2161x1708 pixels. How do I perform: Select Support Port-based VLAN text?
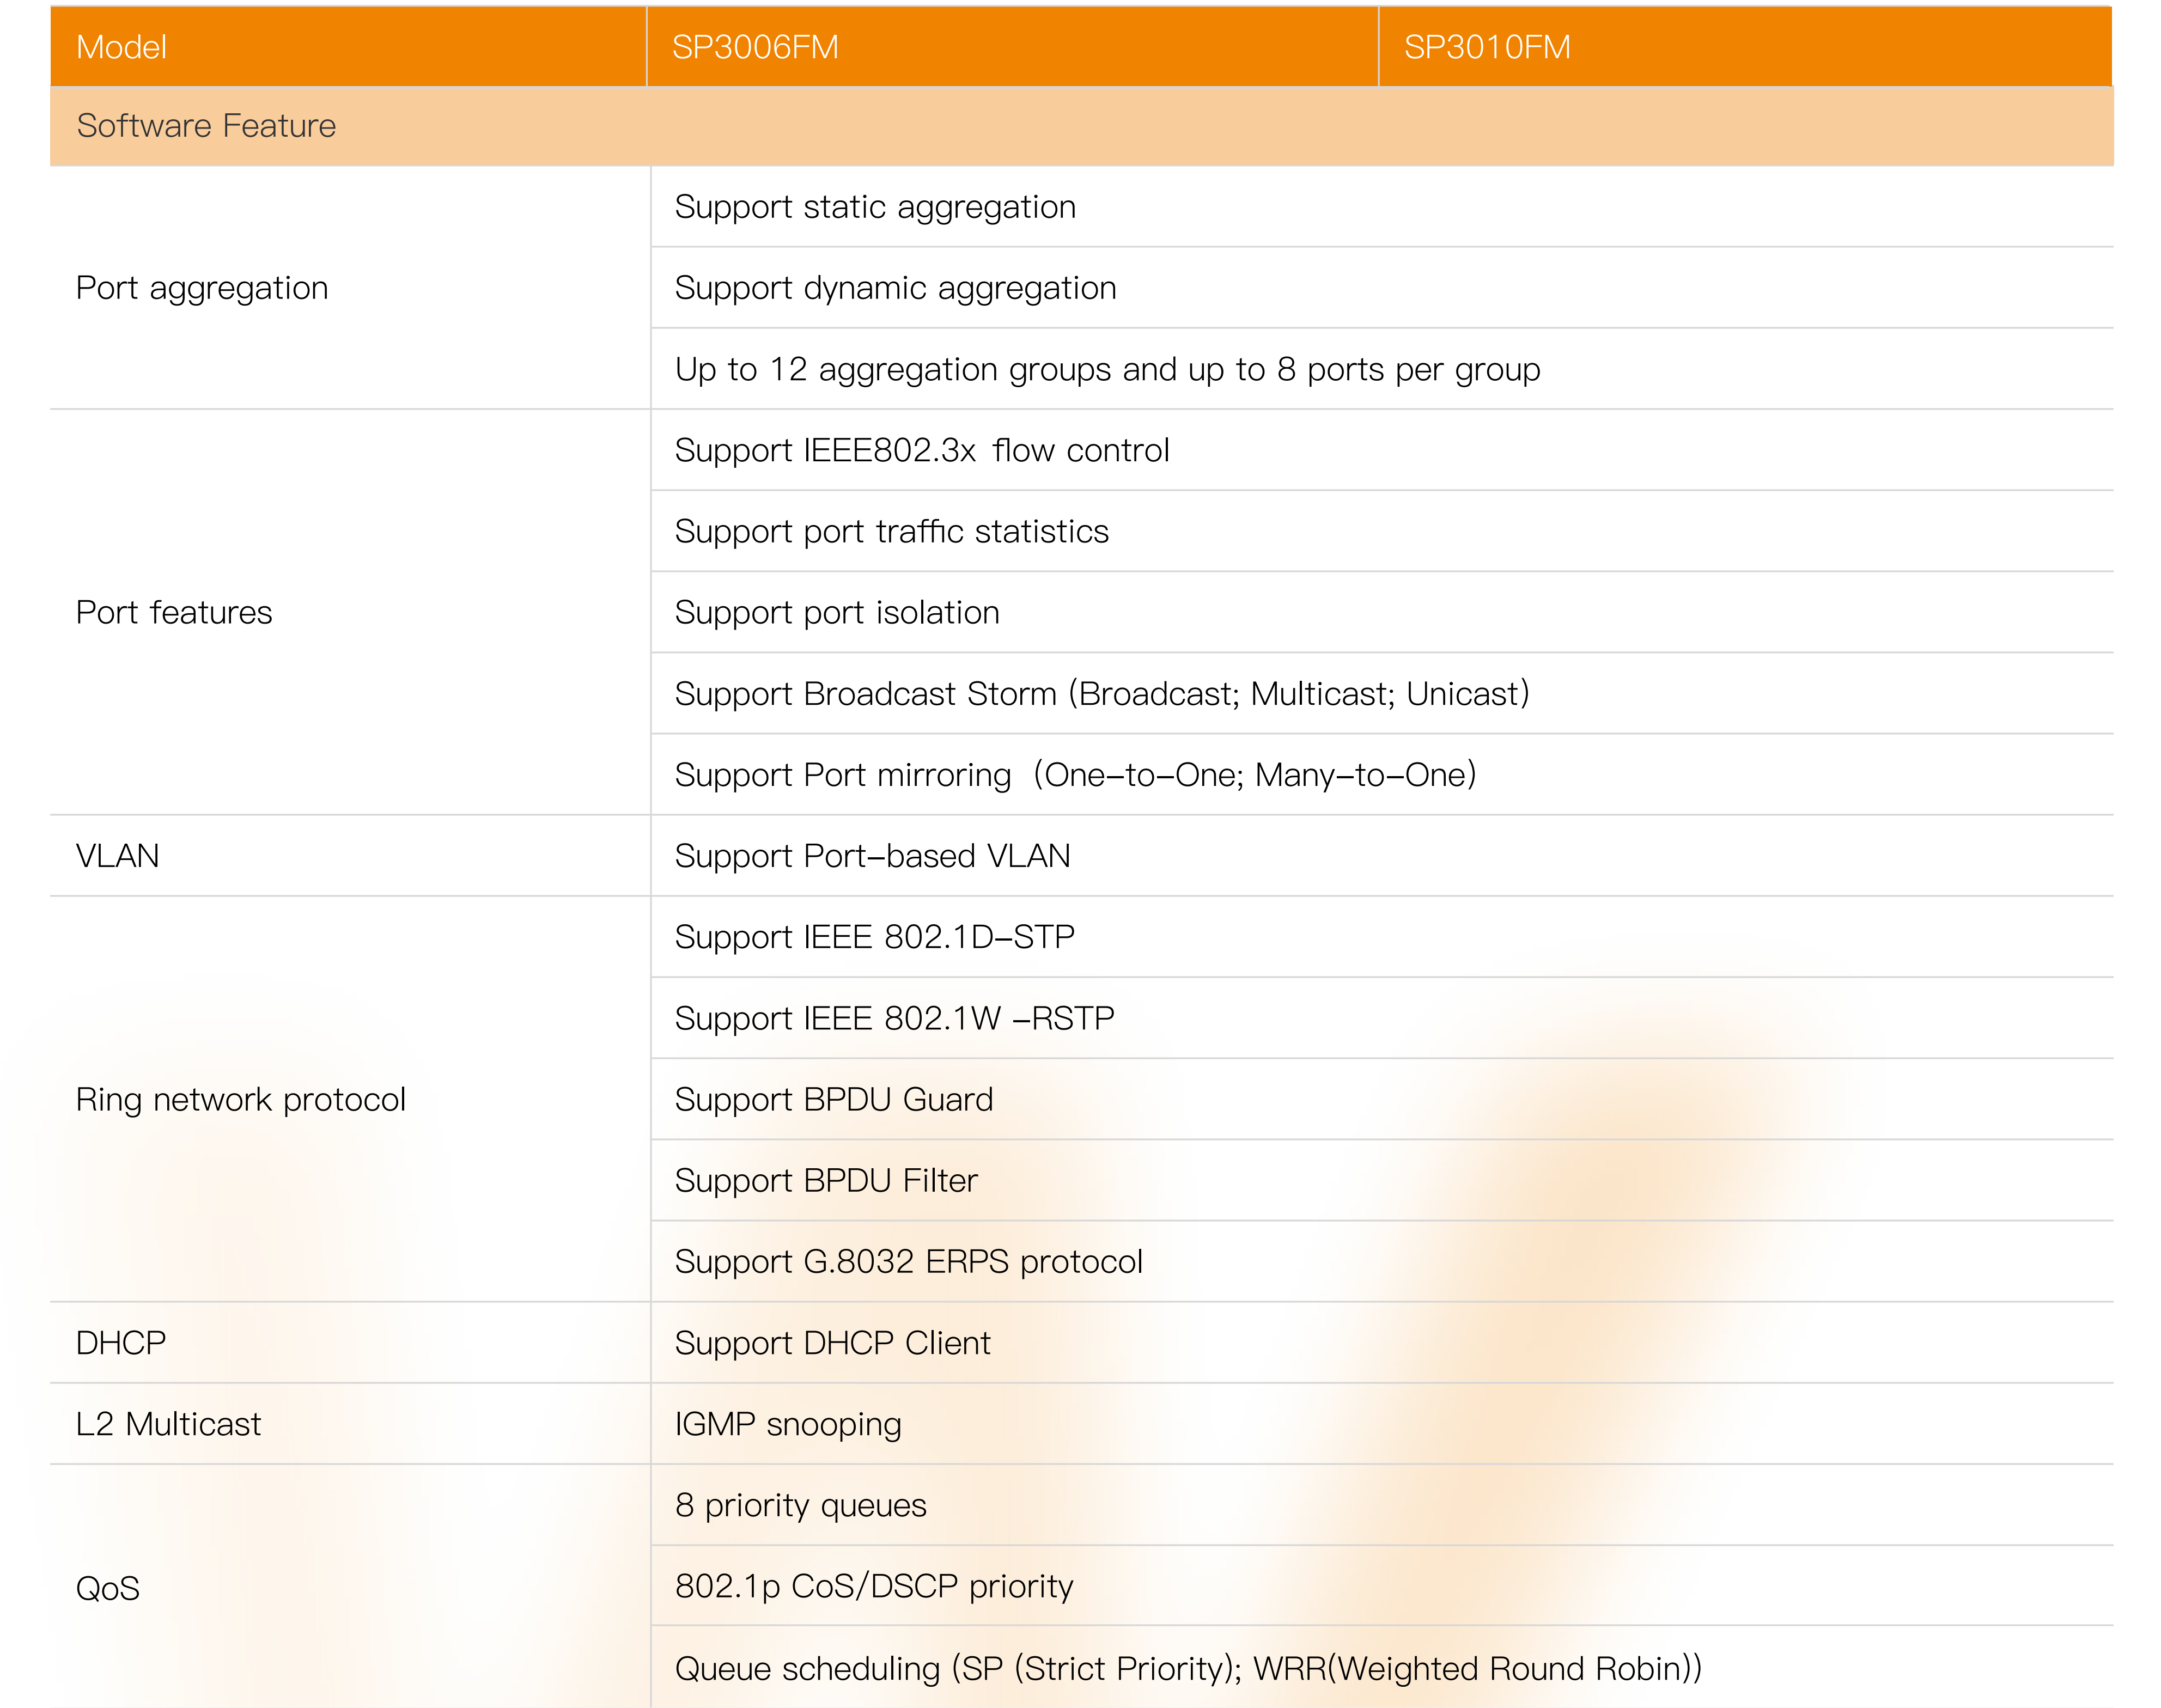(x=872, y=856)
